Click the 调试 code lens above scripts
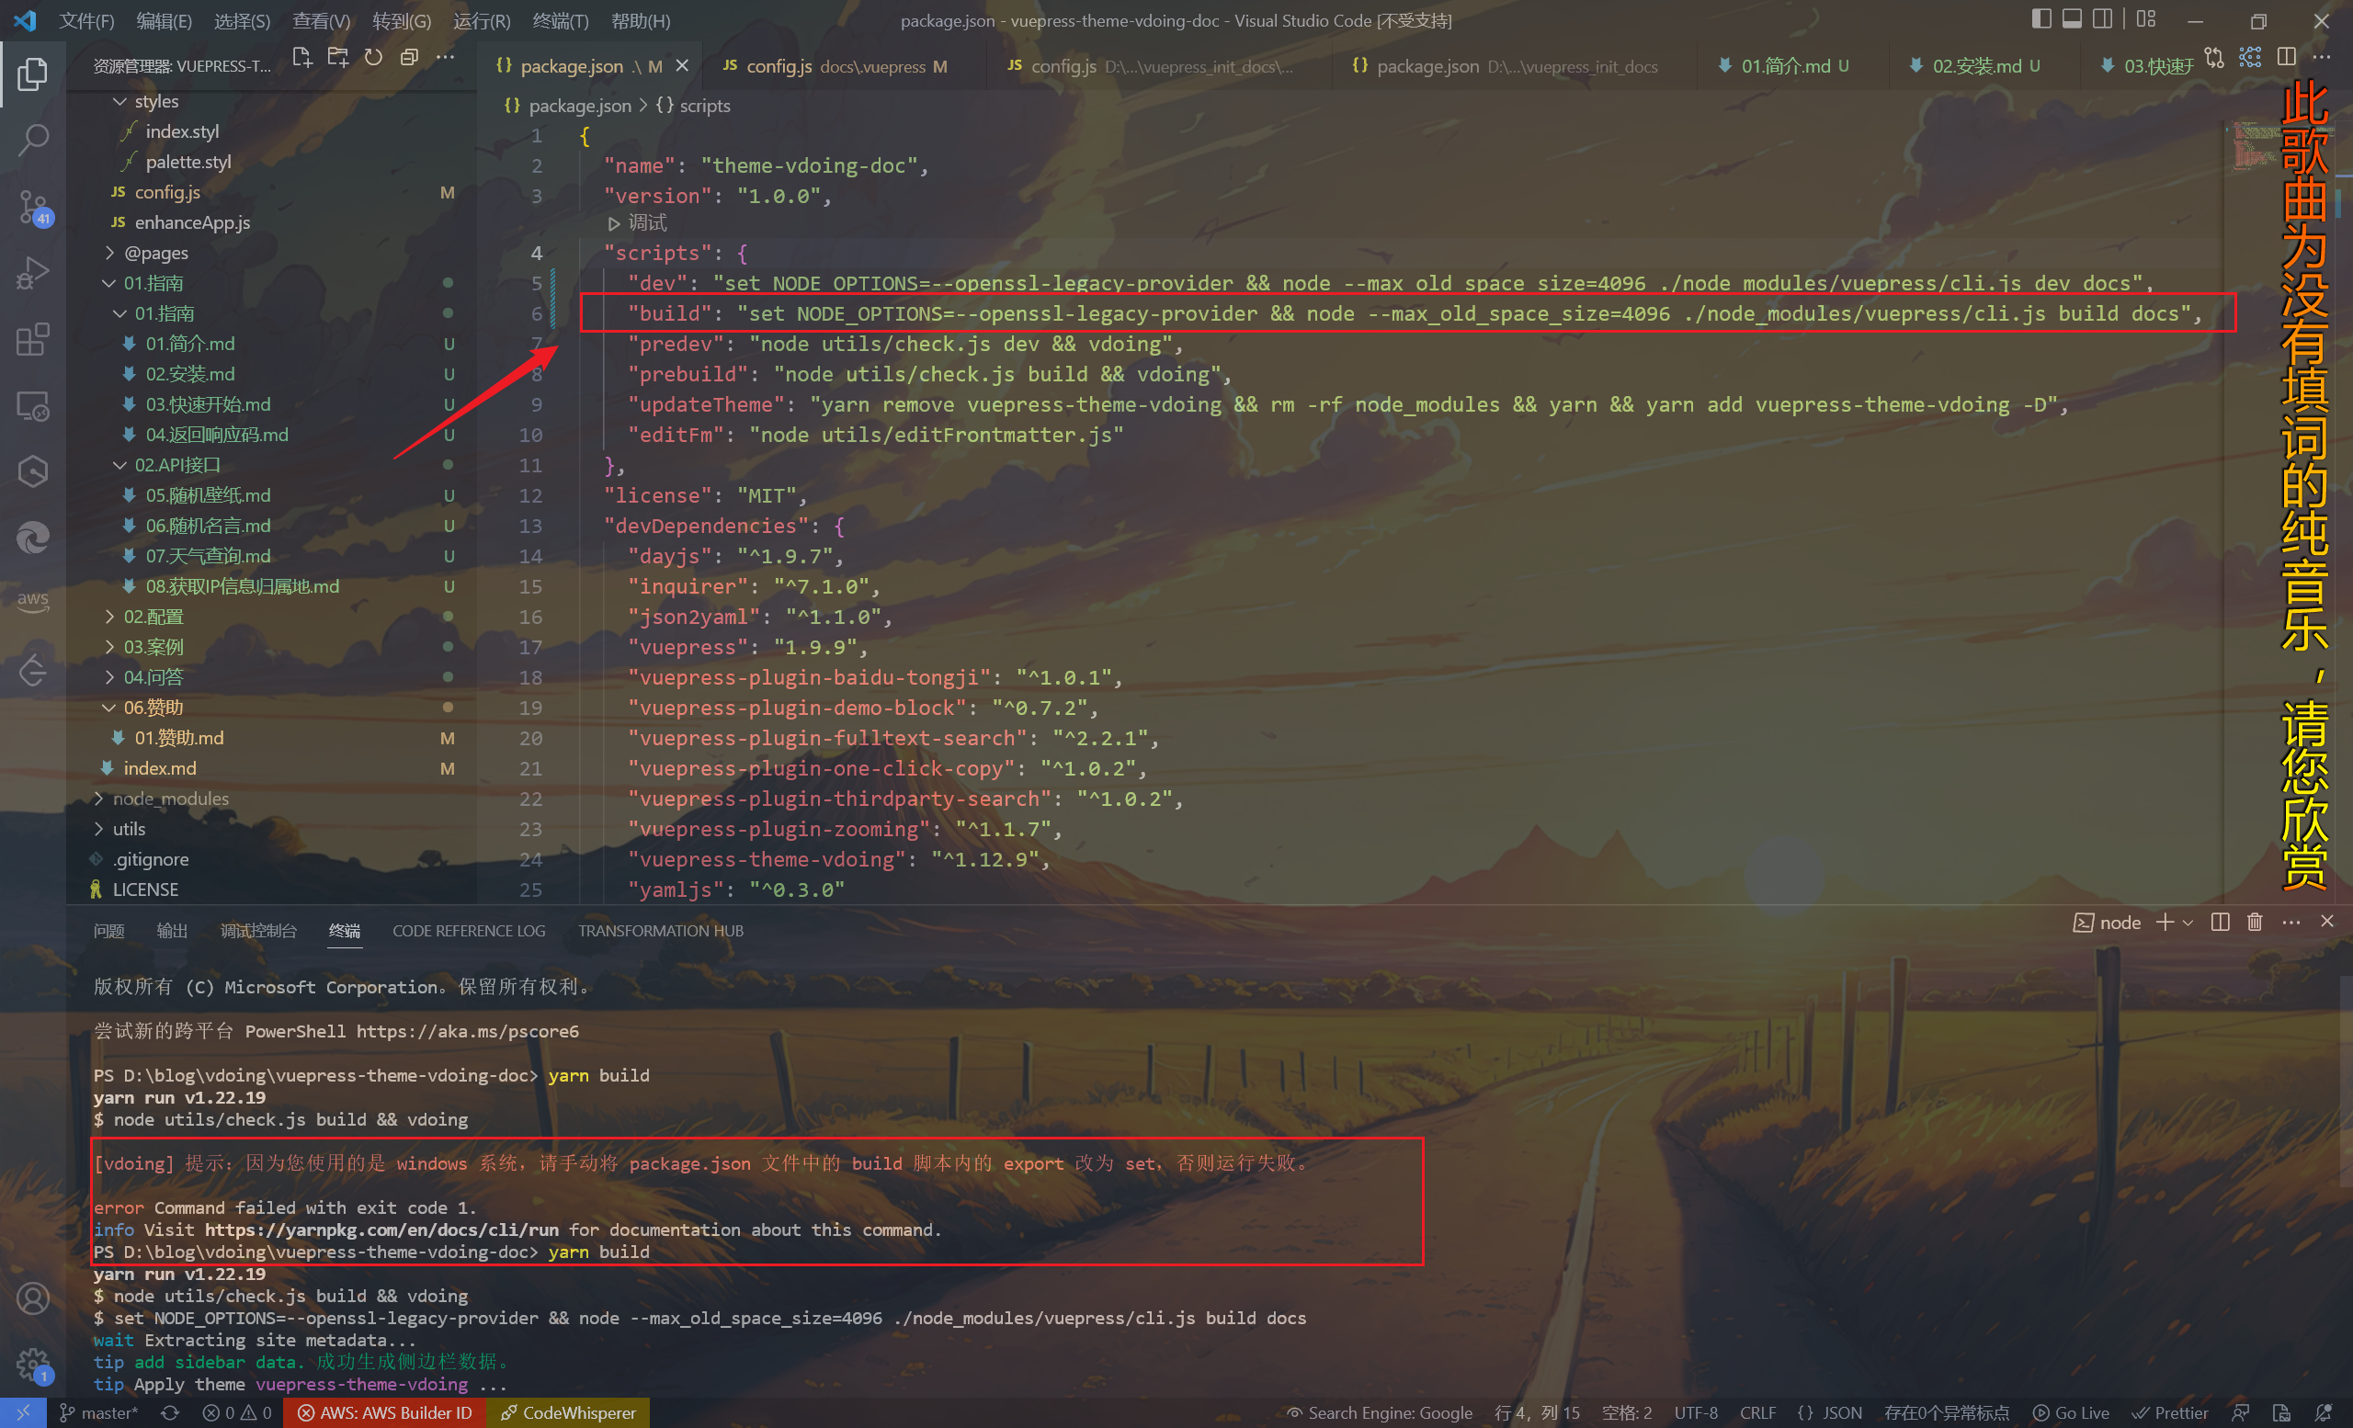 point(639,222)
